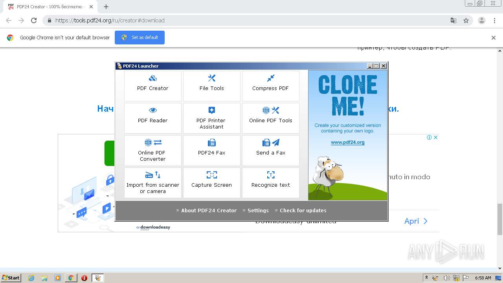
Task: Select the PDF24 Creator browser tab
Action: point(51,7)
